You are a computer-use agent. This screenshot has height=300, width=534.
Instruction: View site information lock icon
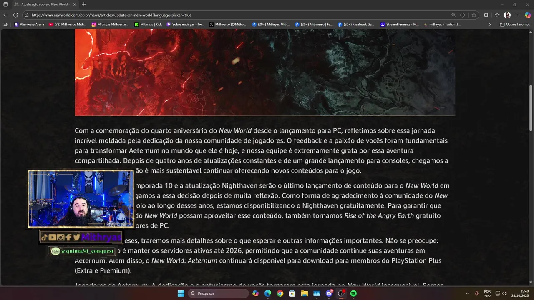pos(27,15)
